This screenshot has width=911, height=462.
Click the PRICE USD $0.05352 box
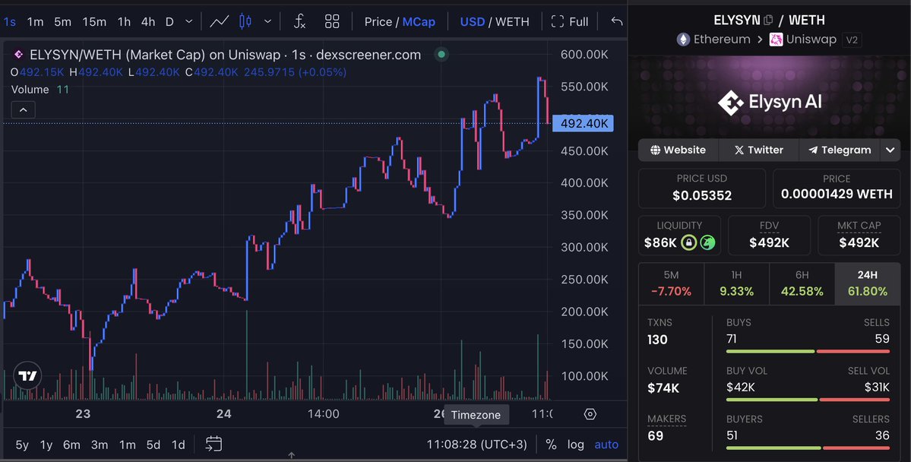702,188
